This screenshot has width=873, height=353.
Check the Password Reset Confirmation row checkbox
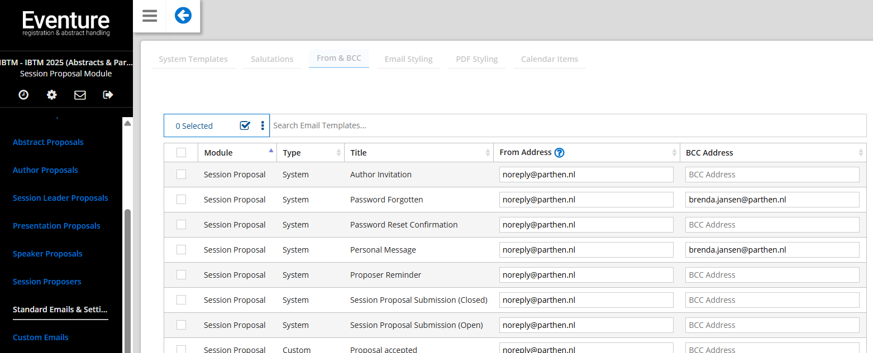pyautogui.click(x=181, y=224)
